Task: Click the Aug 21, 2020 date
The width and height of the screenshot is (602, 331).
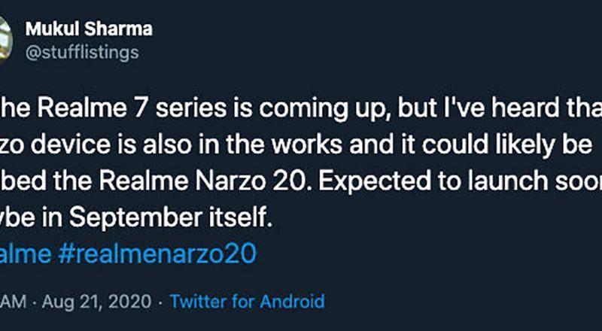Action: coord(98,302)
